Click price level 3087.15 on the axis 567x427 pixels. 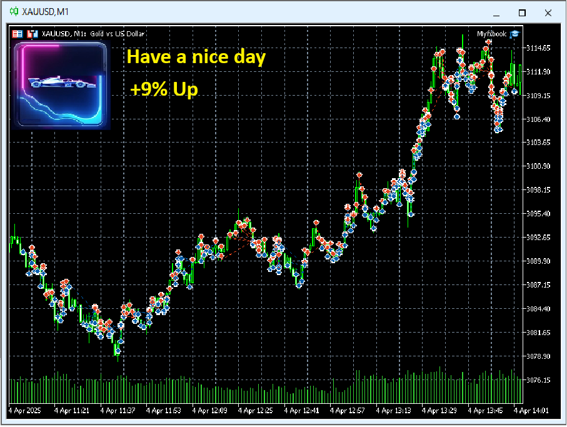[538, 285]
